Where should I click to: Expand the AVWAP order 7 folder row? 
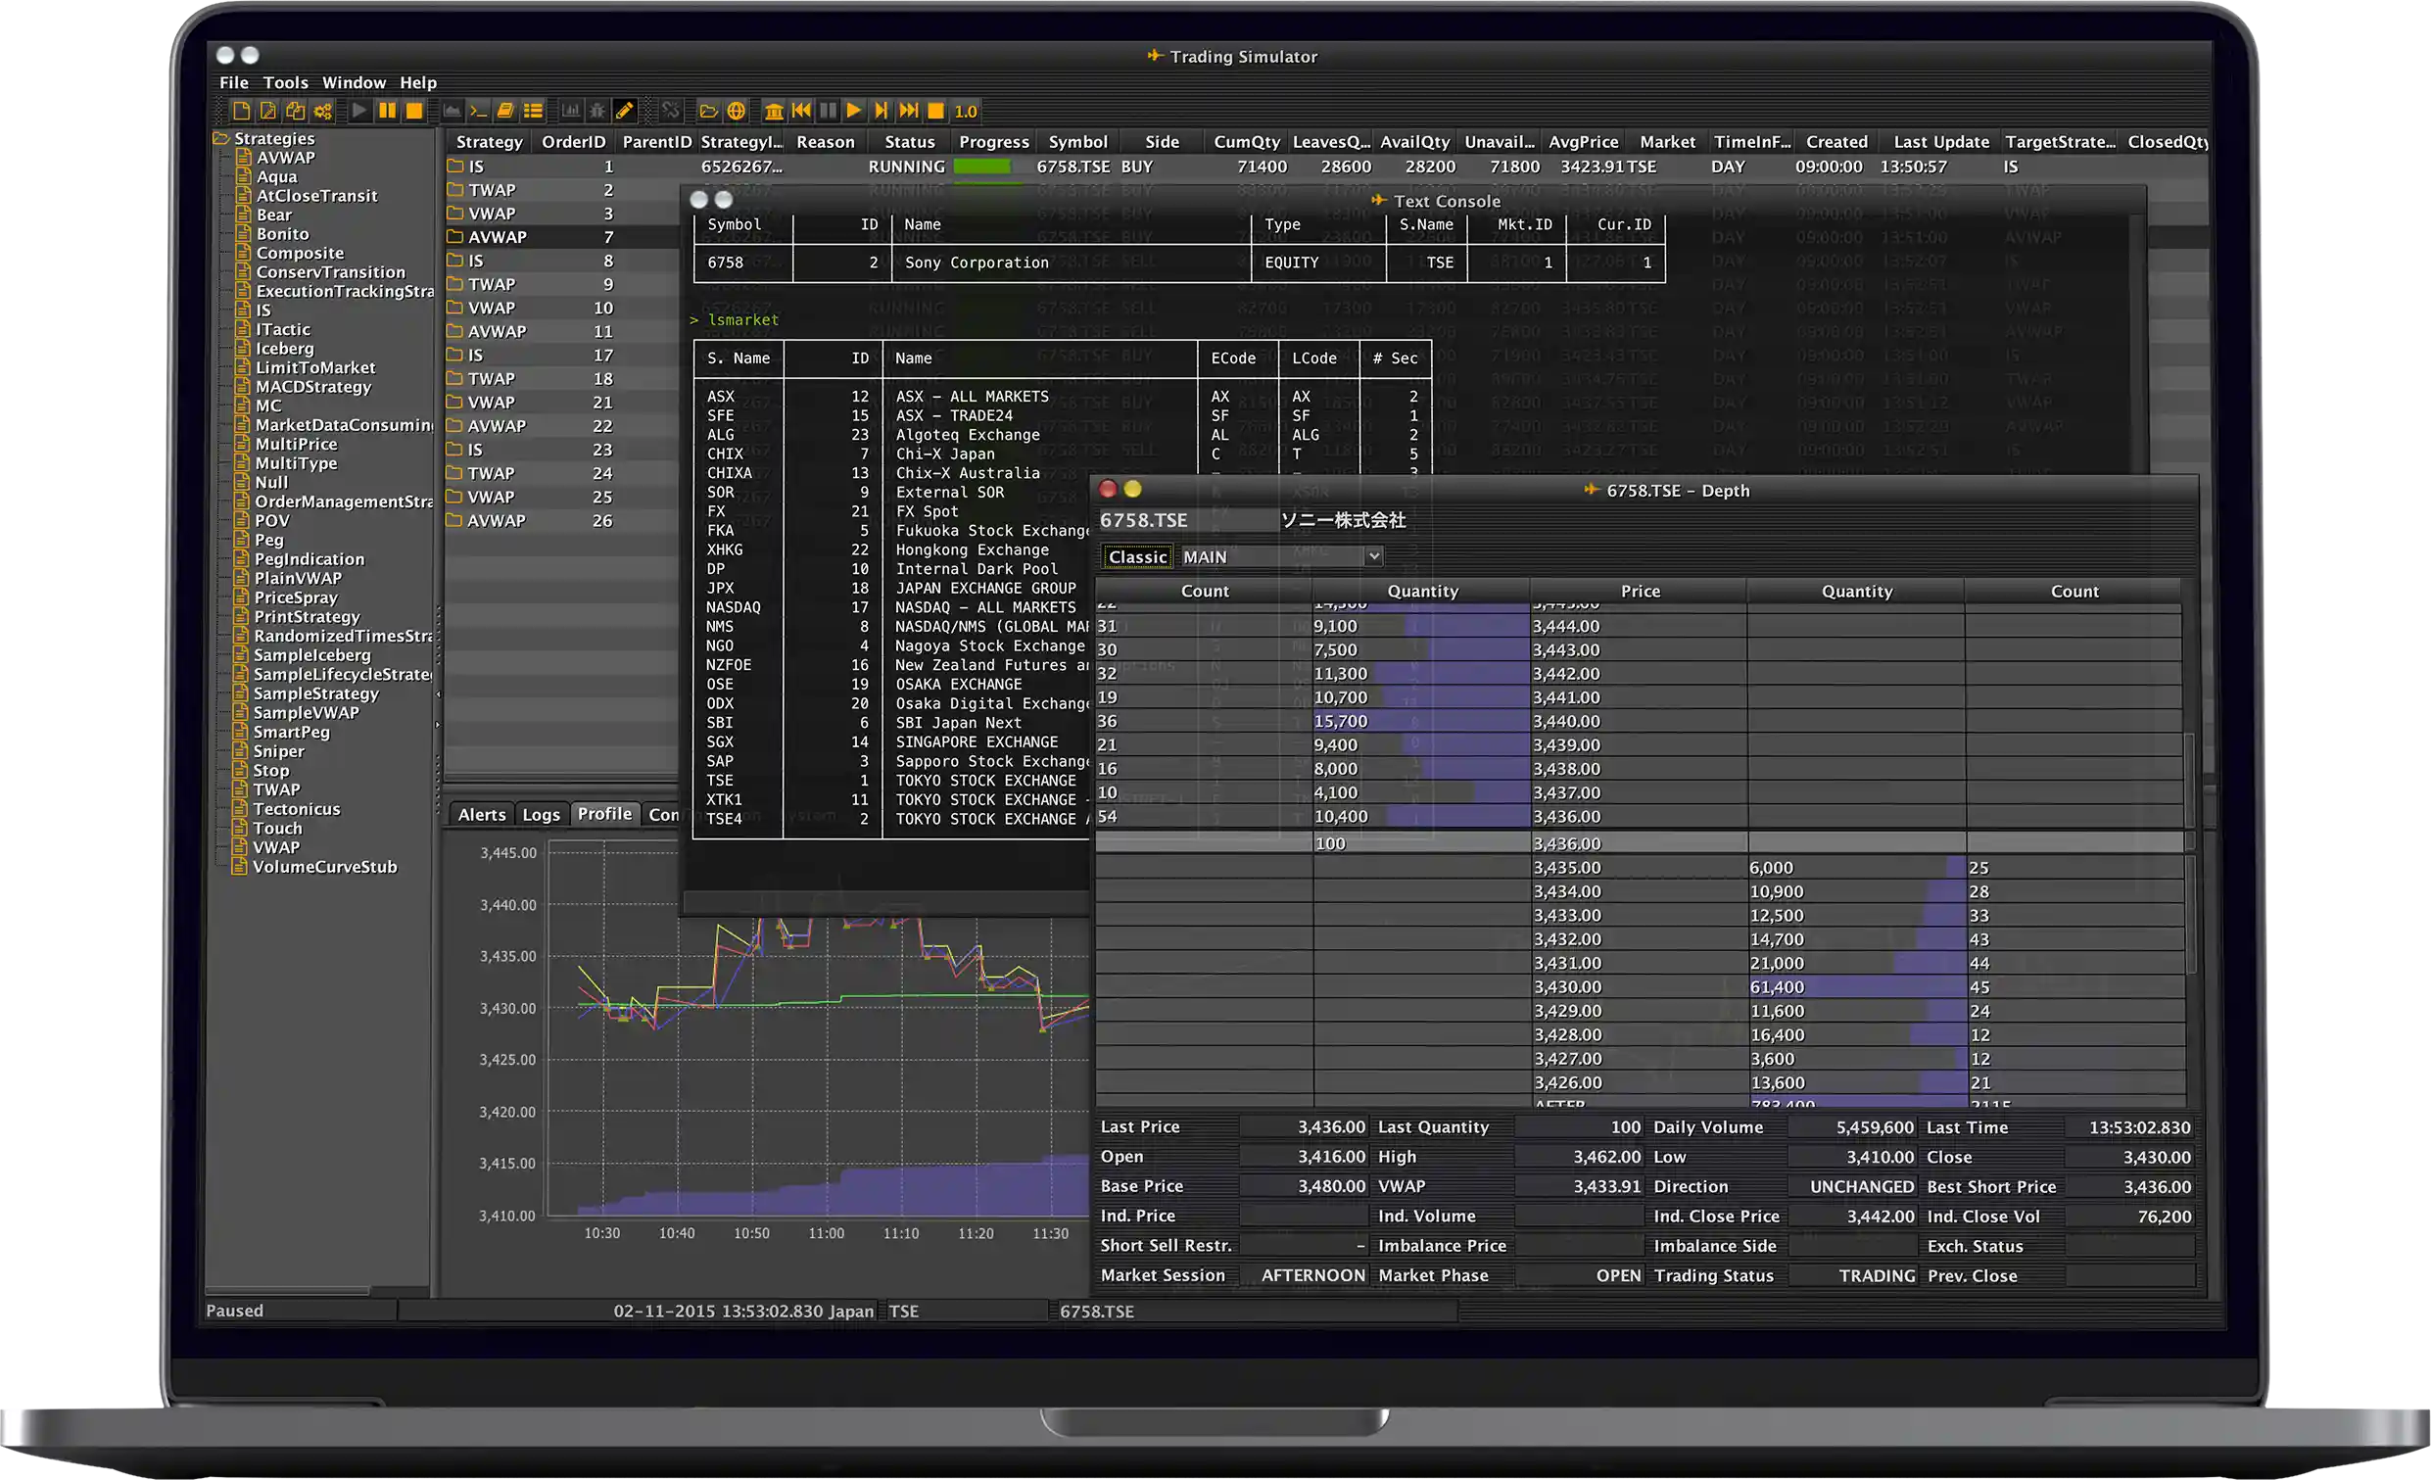click(x=454, y=237)
